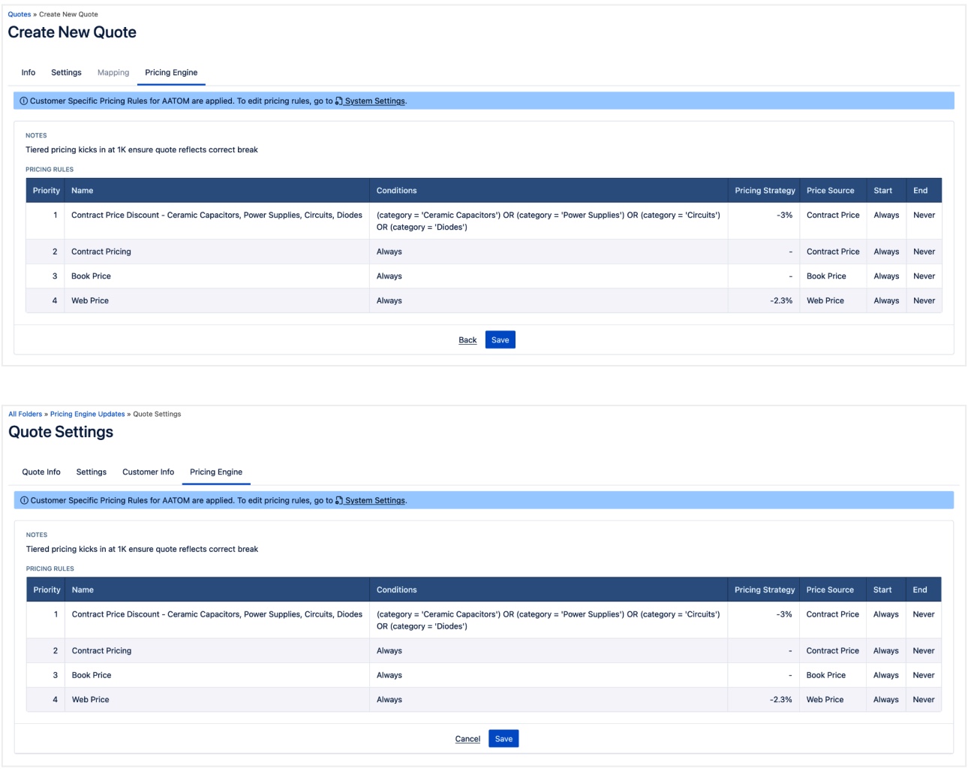Open the Info tab
Image resolution: width=968 pixels, height=769 pixels.
pos(29,73)
